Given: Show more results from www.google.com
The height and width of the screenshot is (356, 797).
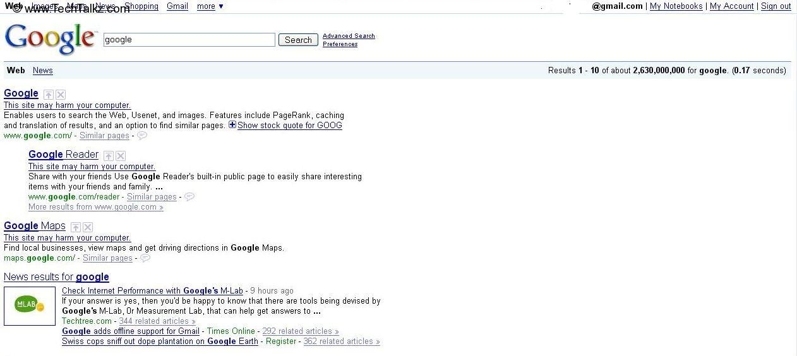Looking at the screenshot, I should pyautogui.click(x=96, y=207).
